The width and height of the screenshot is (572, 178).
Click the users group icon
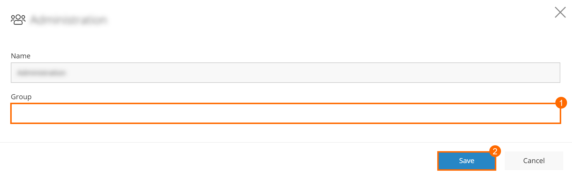click(x=18, y=20)
